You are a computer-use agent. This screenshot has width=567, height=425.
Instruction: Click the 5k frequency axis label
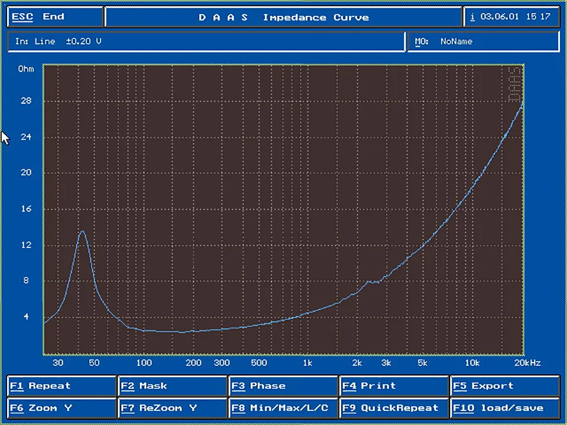[x=422, y=363]
